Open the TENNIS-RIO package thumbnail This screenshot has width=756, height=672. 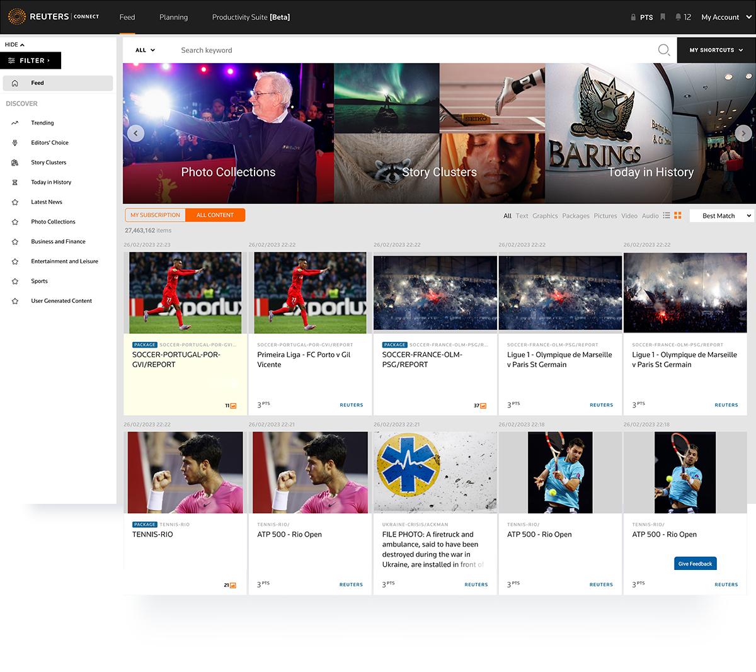coord(185,472)
